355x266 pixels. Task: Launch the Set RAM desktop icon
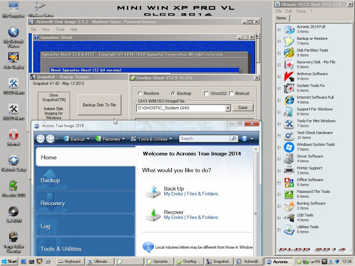point(13,214)
